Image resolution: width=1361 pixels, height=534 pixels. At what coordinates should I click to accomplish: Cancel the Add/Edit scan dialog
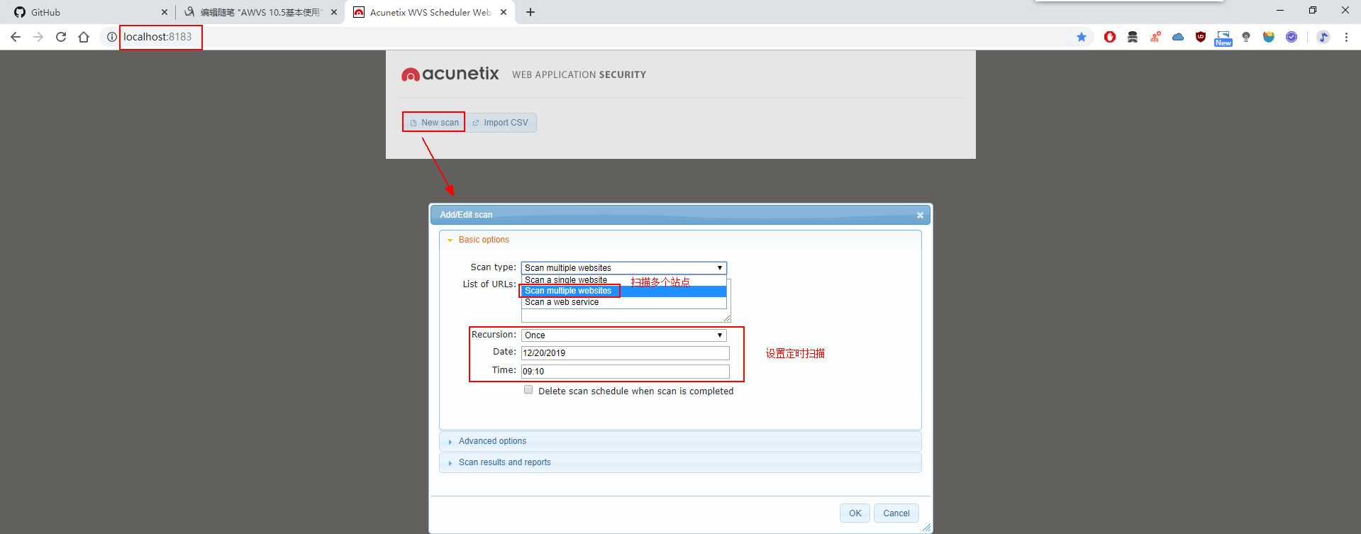896,513
